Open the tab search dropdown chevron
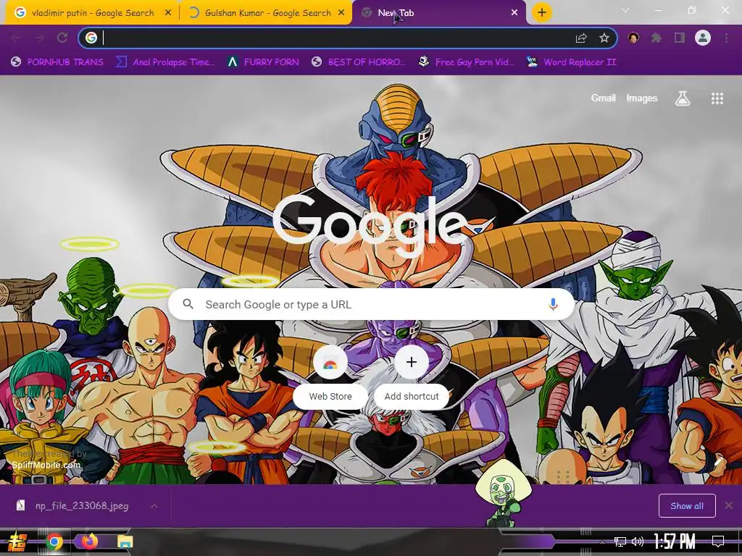This screenshot has width=742, height=556. [625, 10]
